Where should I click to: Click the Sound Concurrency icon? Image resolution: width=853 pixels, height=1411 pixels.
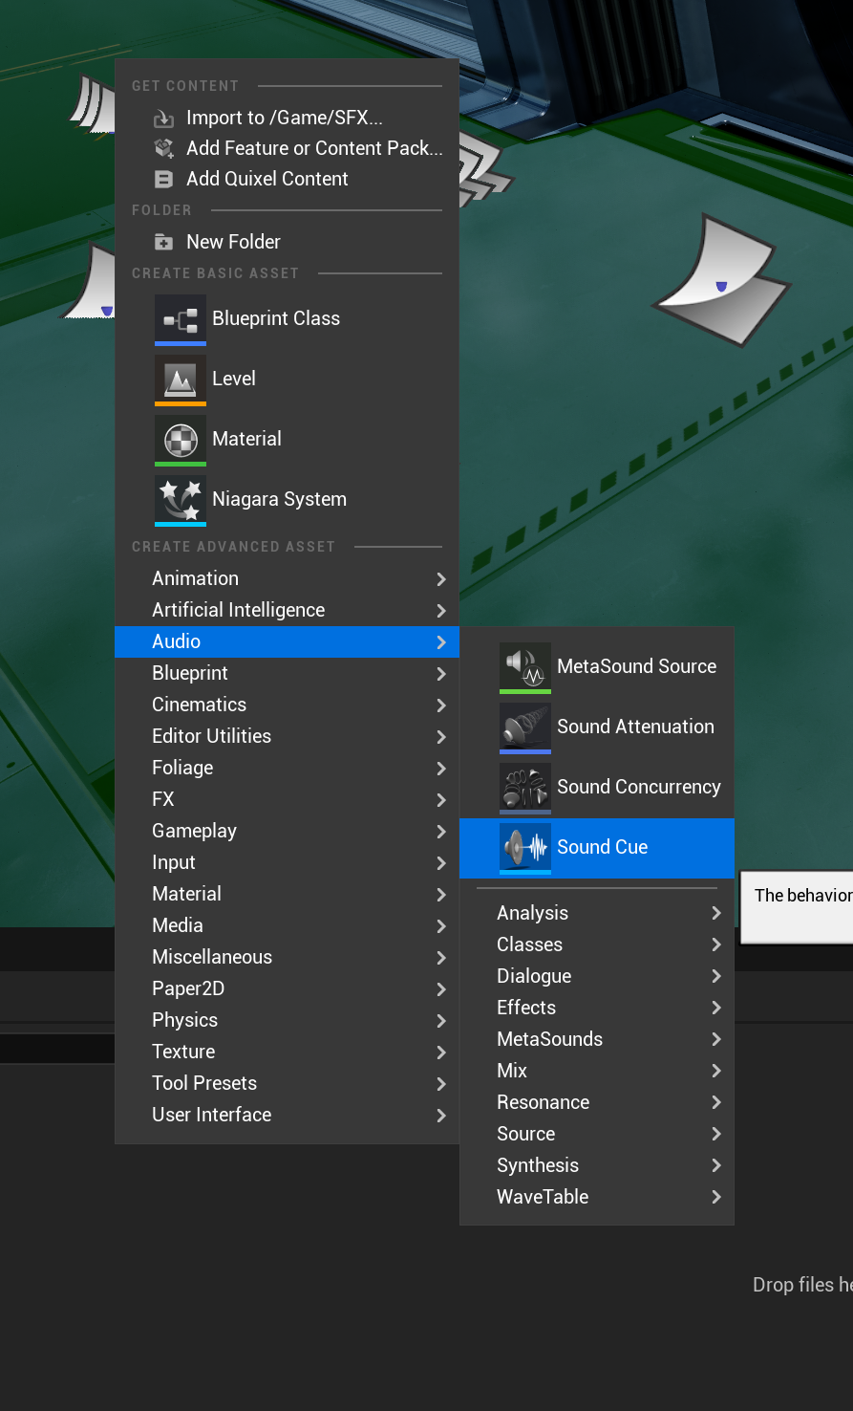click(525, 788)
